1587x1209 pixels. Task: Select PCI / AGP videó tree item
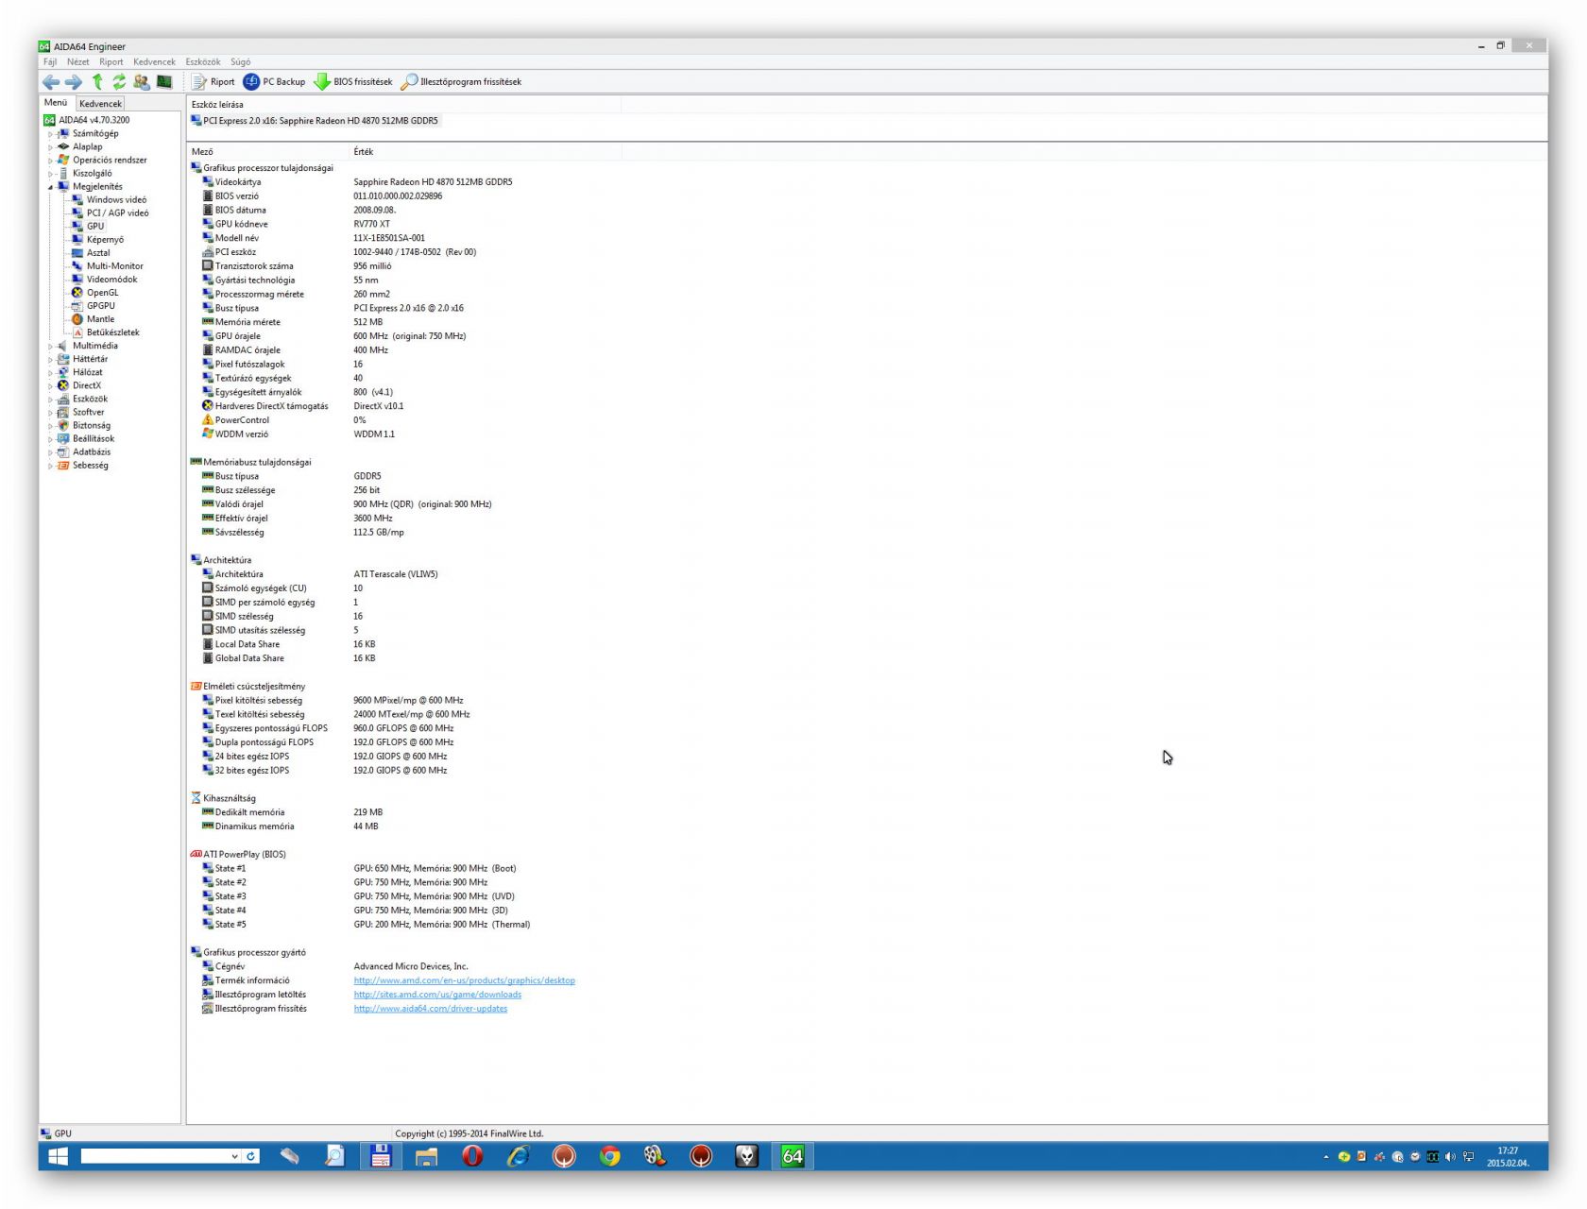[x=111, y=213]
